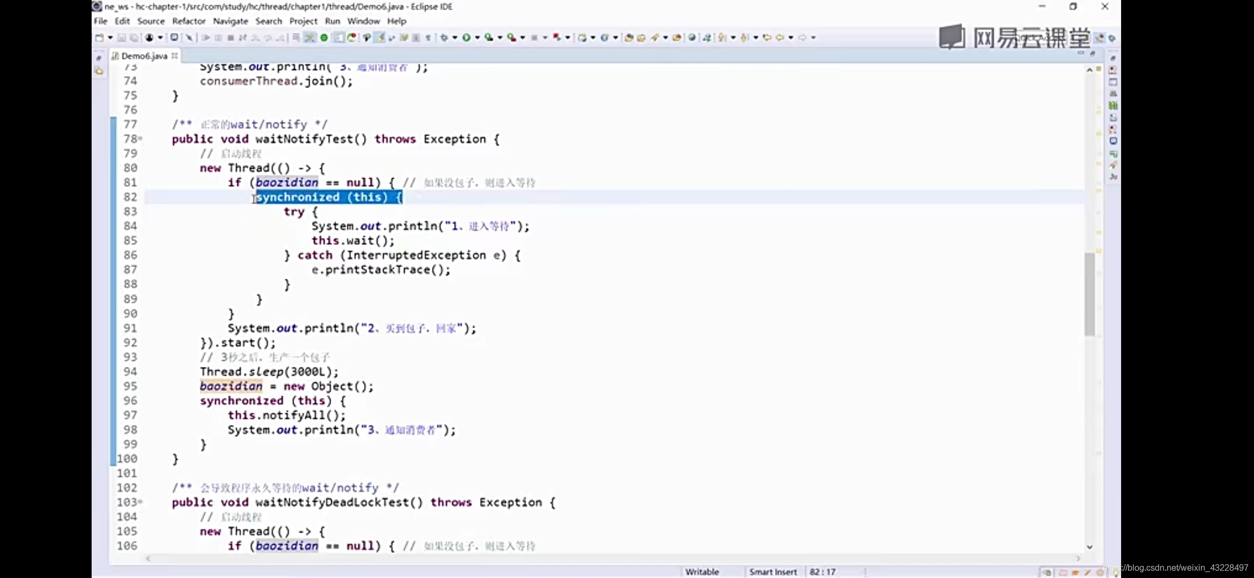The width and height of the screenshot is (1254, 578).
Task: Toggle Show Whitespace Characters pilcrow
Action: [x=428, y=37]
